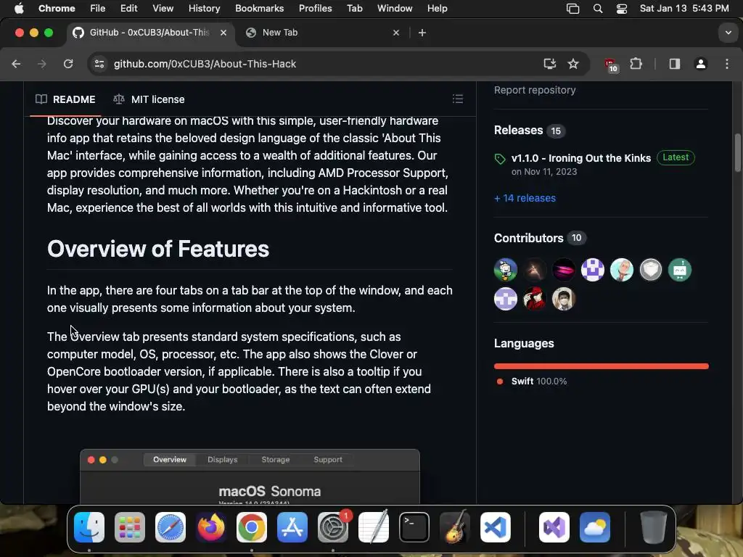Open the History menu
Screen dimensions: 743x557
point(204,9)
